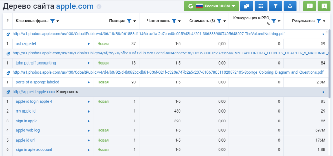Click position 37 in 'usf raj patel' row

(133, 43)
